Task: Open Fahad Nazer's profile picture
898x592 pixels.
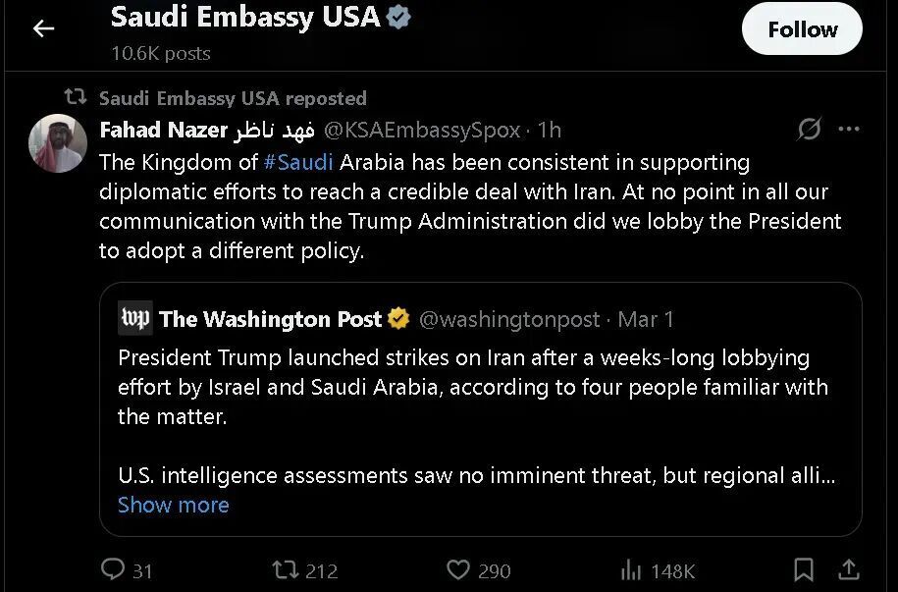Action: [x=58, y=143]
